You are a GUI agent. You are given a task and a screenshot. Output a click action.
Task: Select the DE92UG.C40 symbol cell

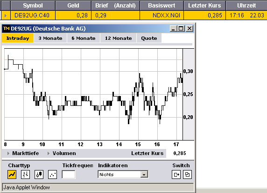tap(33, 15)
